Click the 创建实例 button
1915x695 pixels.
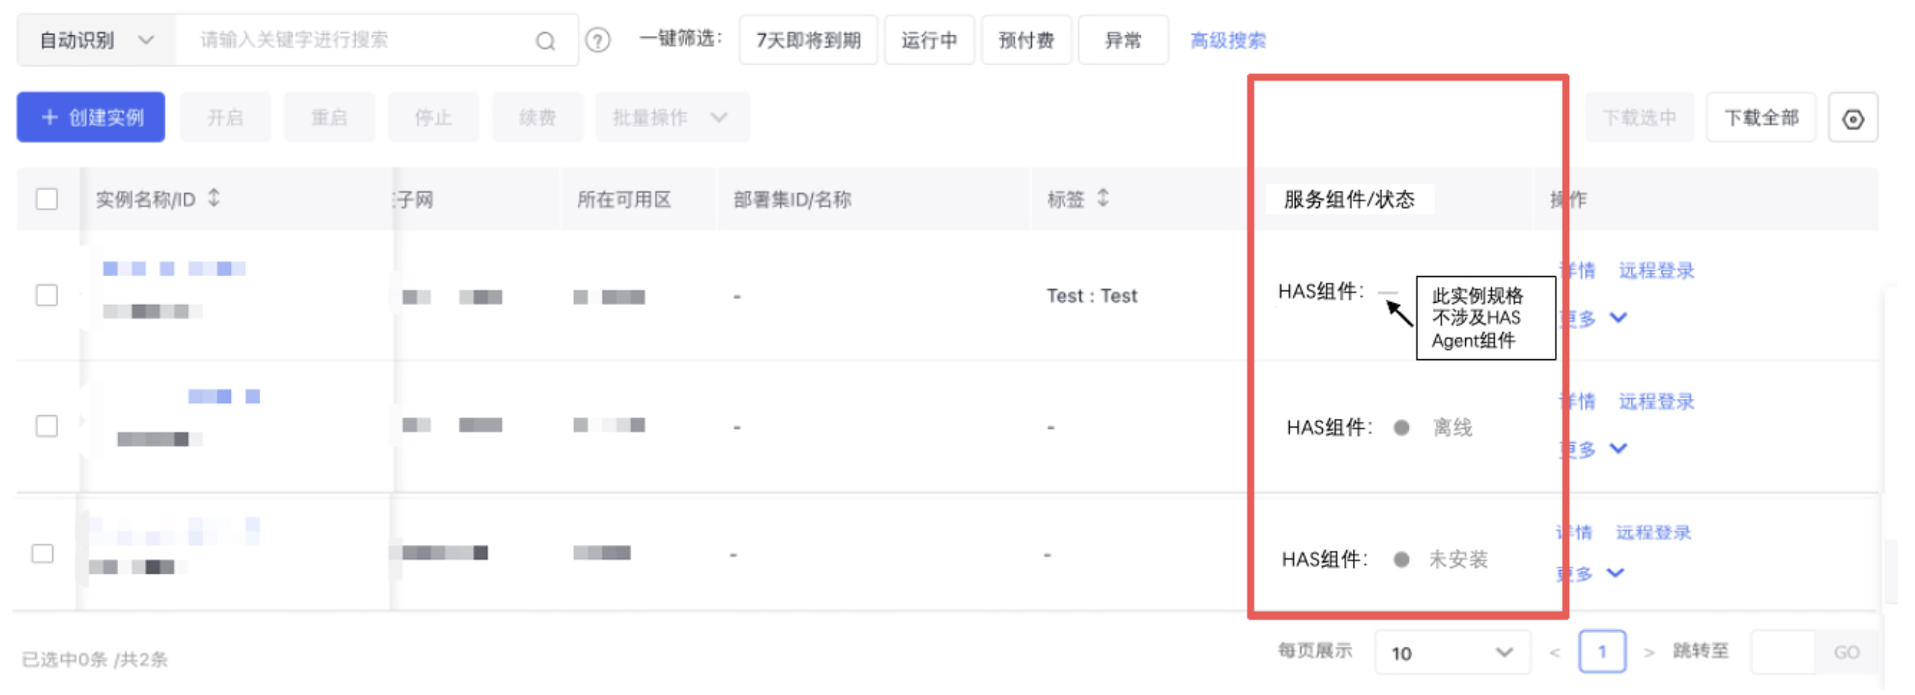pos(90,118)
